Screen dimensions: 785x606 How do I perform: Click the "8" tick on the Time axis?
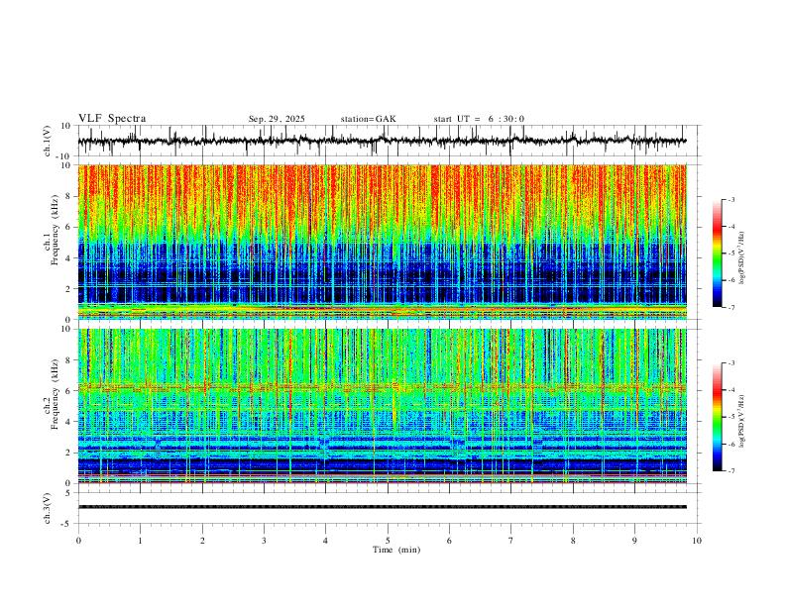[573, 541]
